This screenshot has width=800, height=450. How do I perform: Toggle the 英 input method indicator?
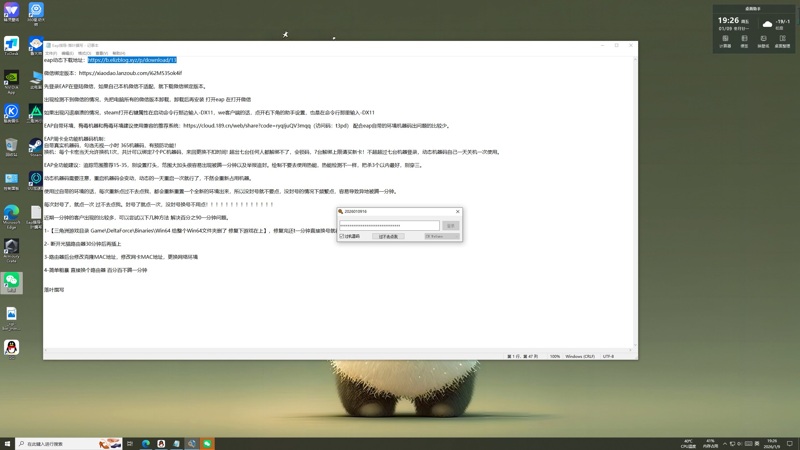coord(757,443)
